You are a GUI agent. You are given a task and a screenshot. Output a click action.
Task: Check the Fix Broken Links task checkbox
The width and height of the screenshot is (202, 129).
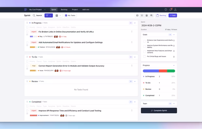27,32
